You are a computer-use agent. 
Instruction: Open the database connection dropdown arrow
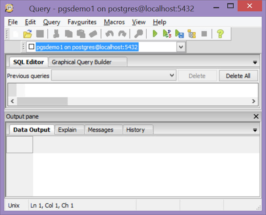click(181, 47)
